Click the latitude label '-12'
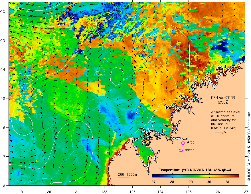 3,11
